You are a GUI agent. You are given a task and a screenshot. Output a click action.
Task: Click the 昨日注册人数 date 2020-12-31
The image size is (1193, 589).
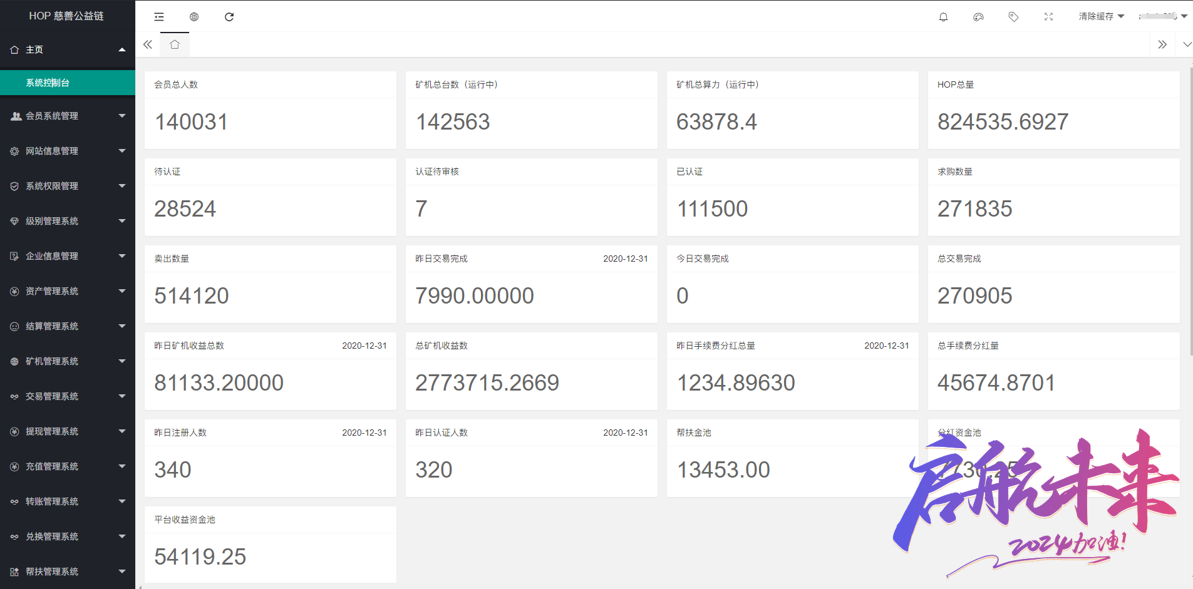click(x=364, y=433)
